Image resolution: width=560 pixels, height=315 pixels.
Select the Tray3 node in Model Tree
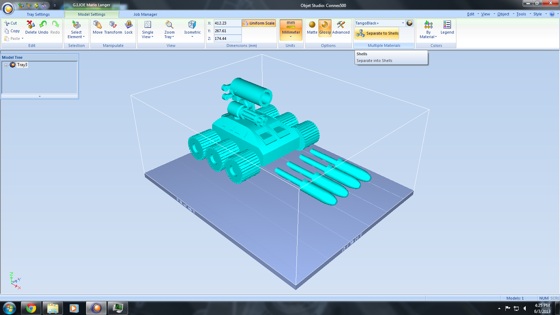22,65
